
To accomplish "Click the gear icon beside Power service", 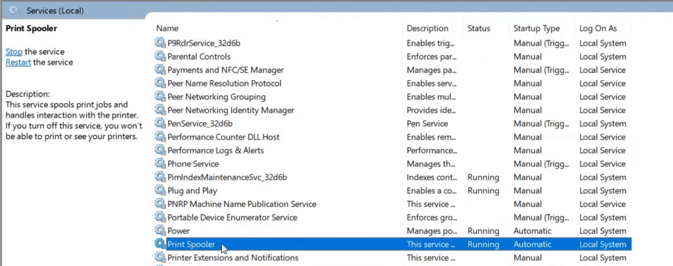I will (160, 230).
